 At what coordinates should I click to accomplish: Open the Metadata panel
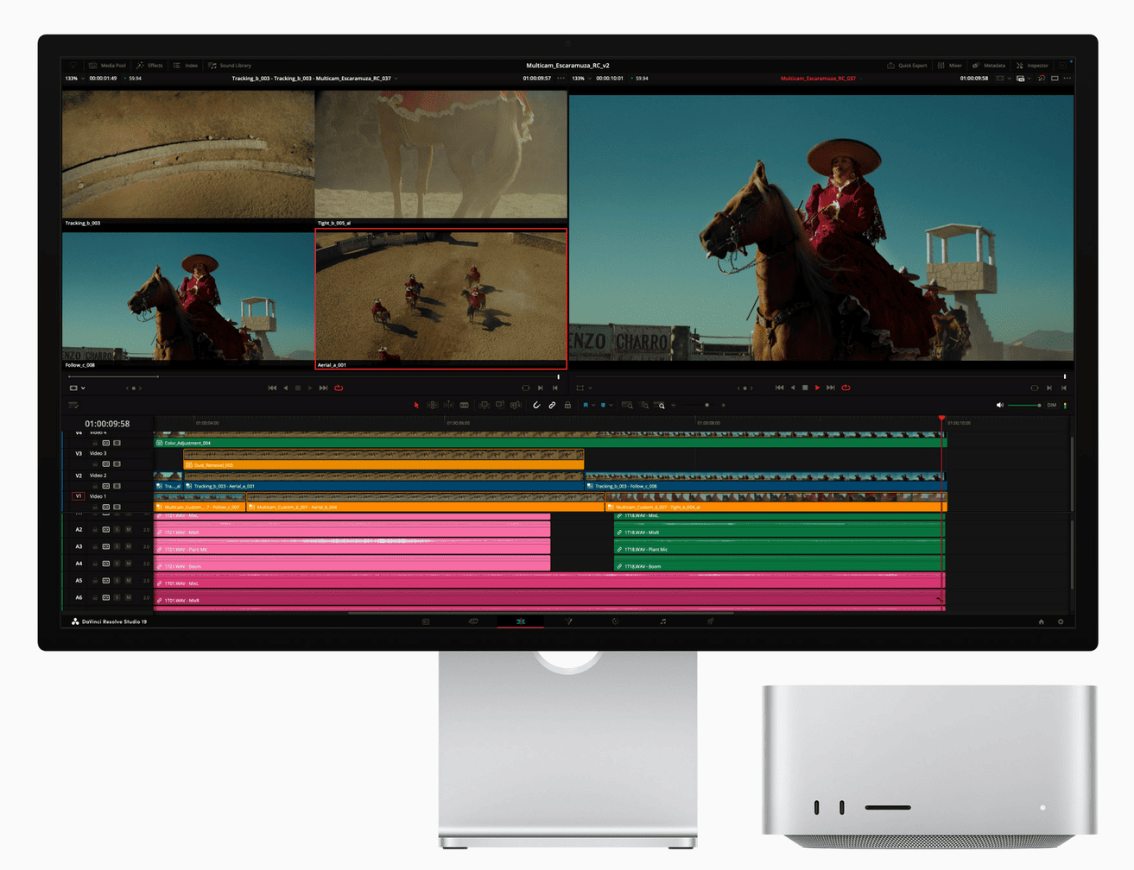[x=989, y=66]
